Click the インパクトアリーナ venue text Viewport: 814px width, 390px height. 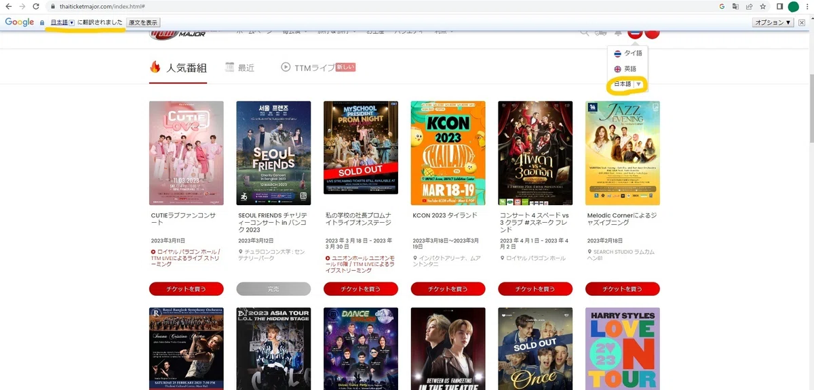point(446,260)
